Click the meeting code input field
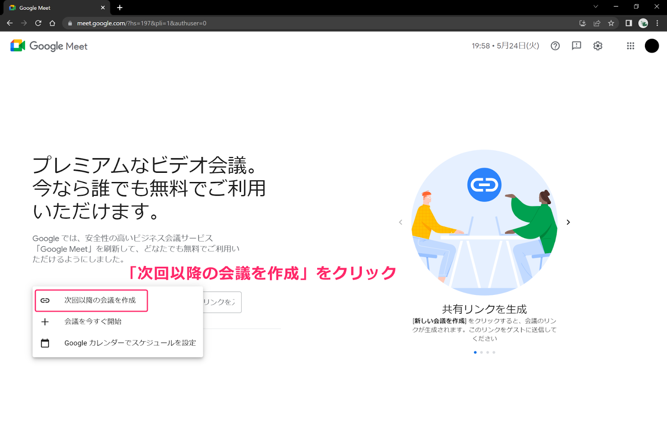 pyautogui.click(x=222, y=302)
